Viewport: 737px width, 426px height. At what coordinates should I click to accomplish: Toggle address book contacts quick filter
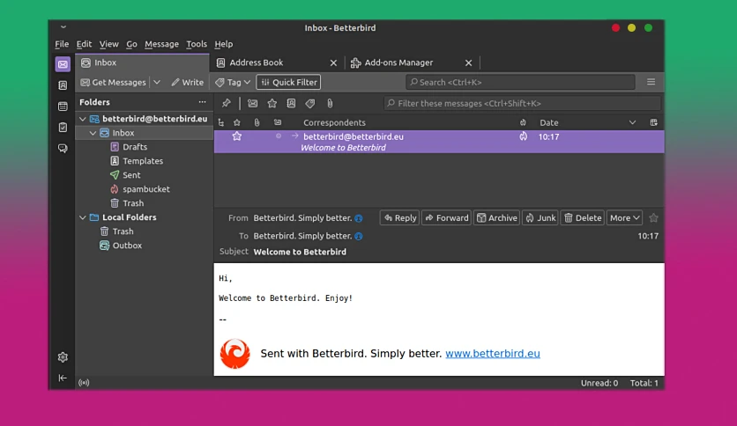(x=292, y=103)
